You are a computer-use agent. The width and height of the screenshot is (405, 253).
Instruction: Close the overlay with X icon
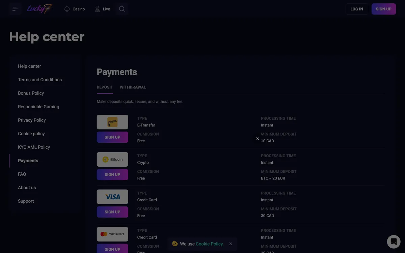pos(258,139)
